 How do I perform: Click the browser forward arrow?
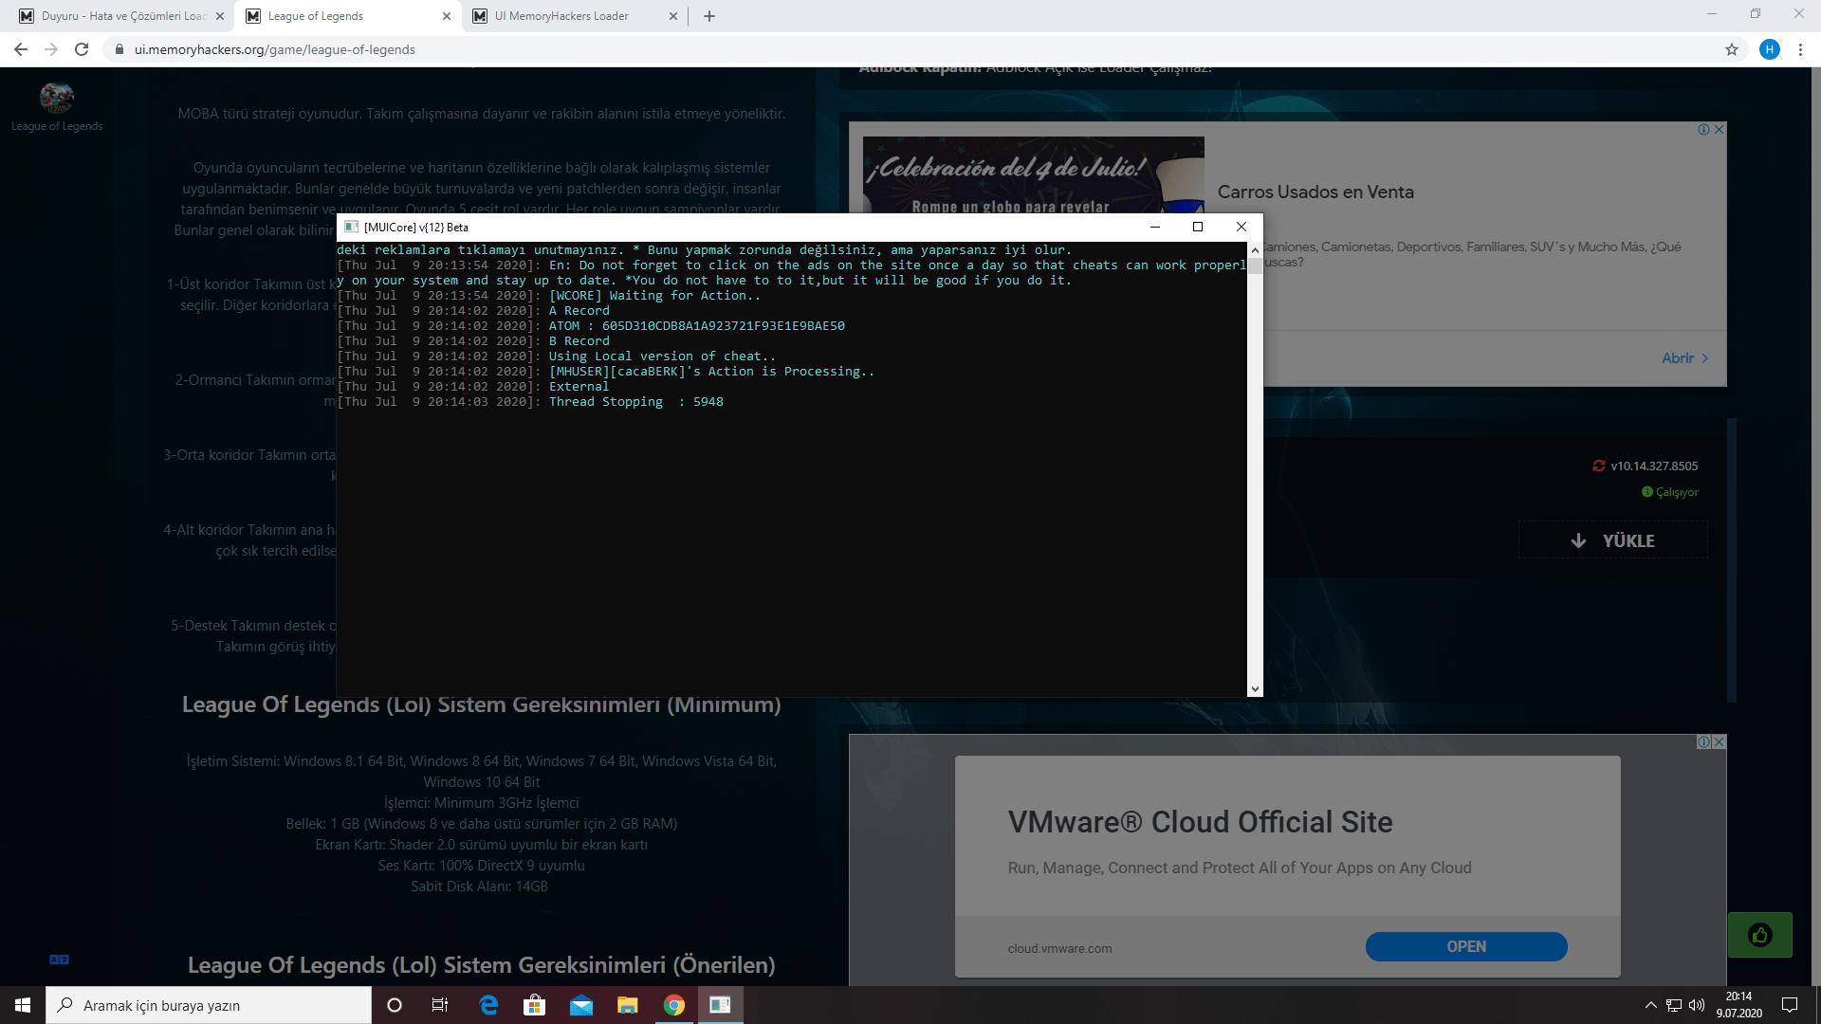pyautogui.click(x=51, y=49)
